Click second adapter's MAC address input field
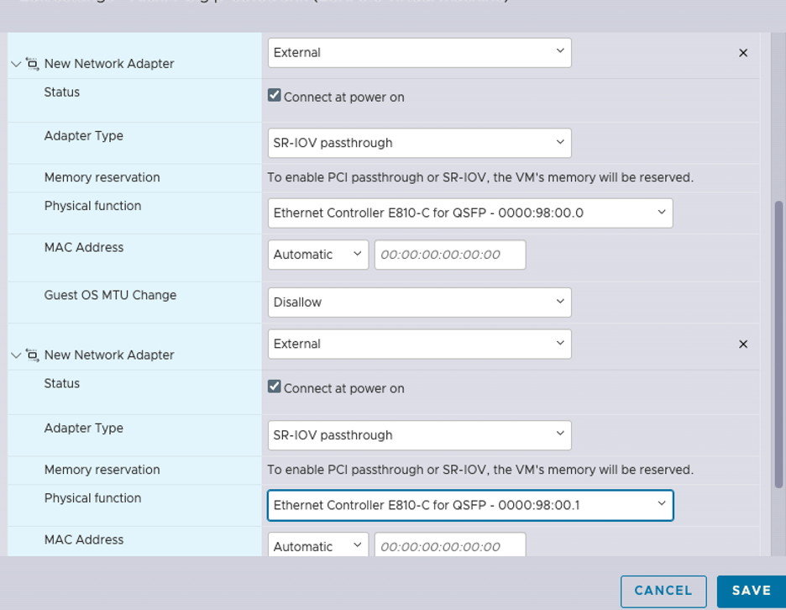Image resolution: width=786 pixels, height=610 pixels. click(450, 544)
